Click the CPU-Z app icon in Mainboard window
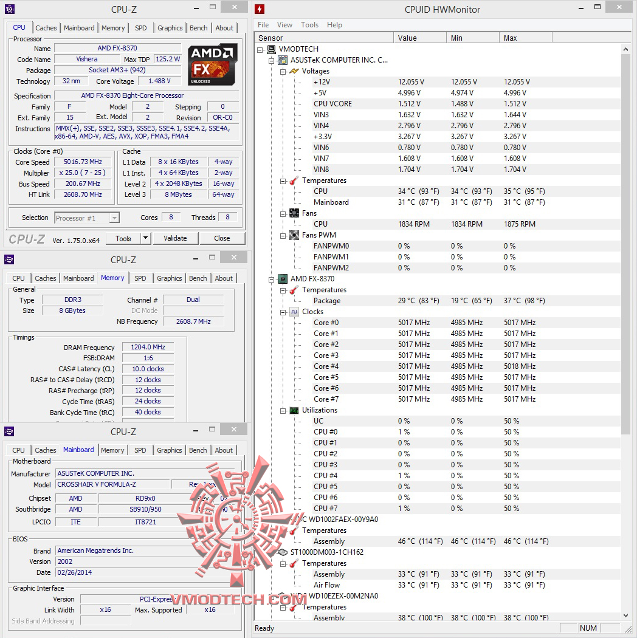 [9, 431]
